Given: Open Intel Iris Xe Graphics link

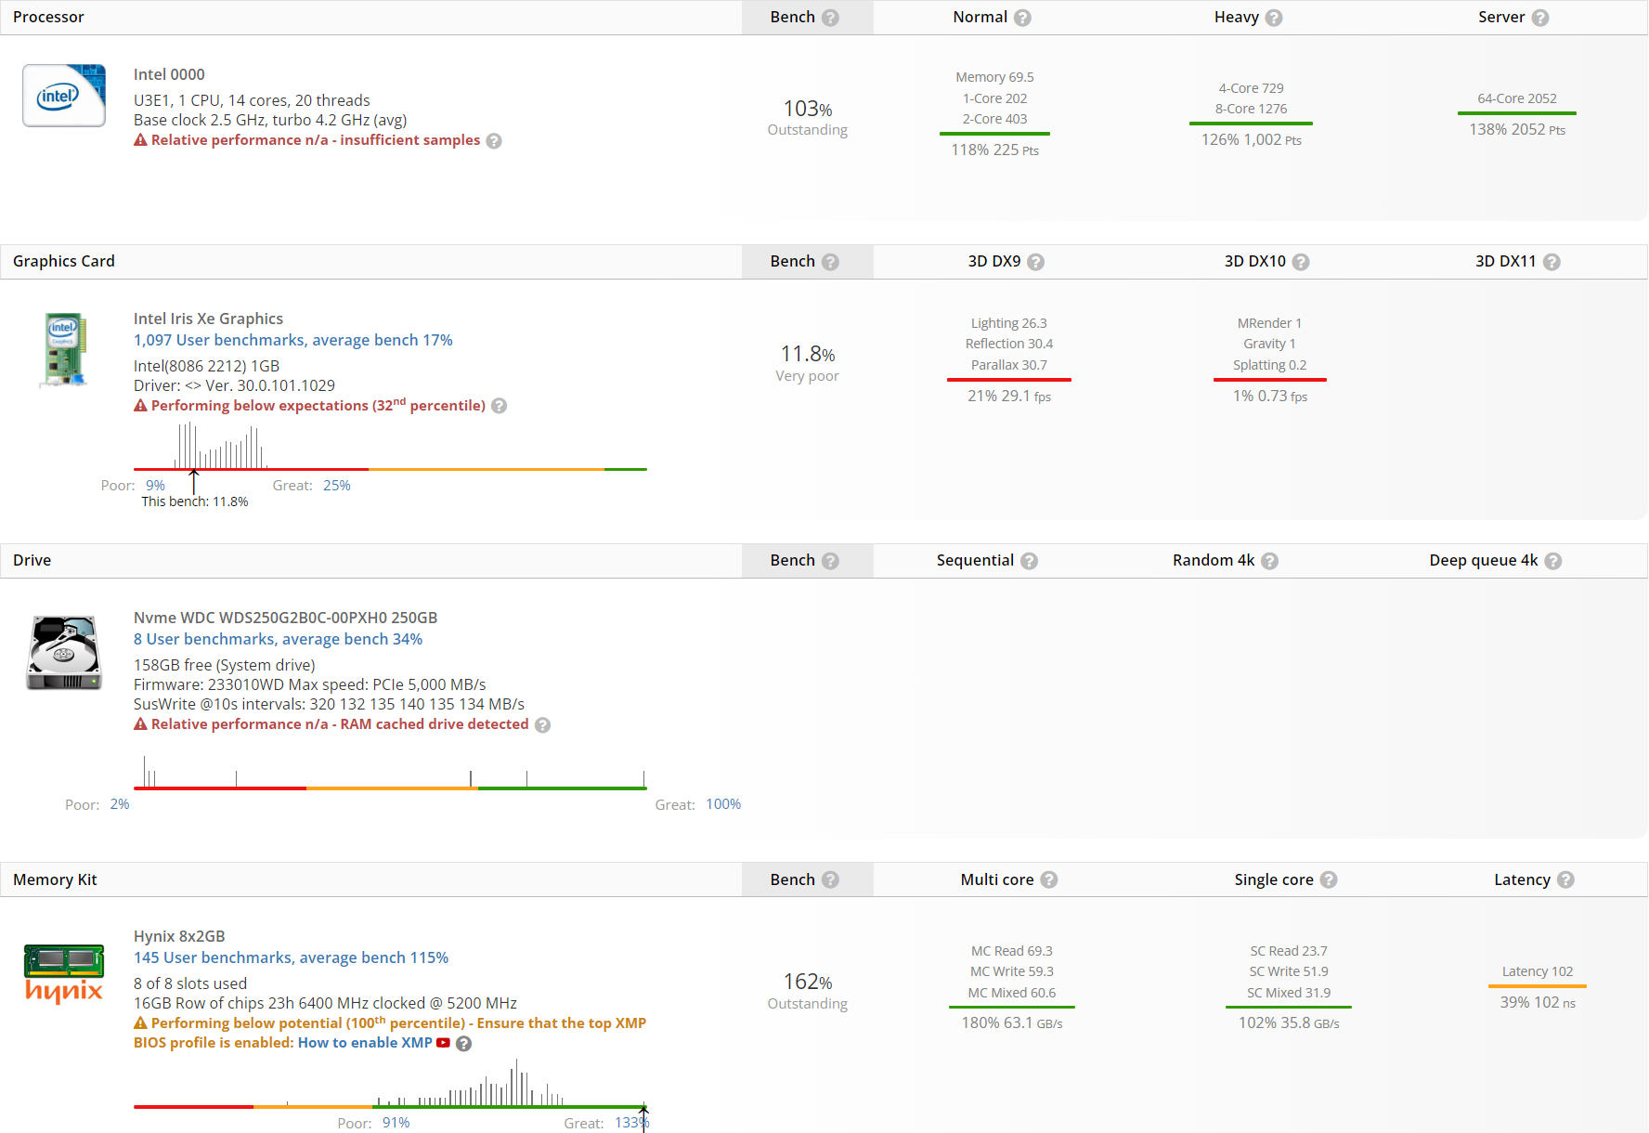Looking at the screenshot, I should click(x=208, y=319).
